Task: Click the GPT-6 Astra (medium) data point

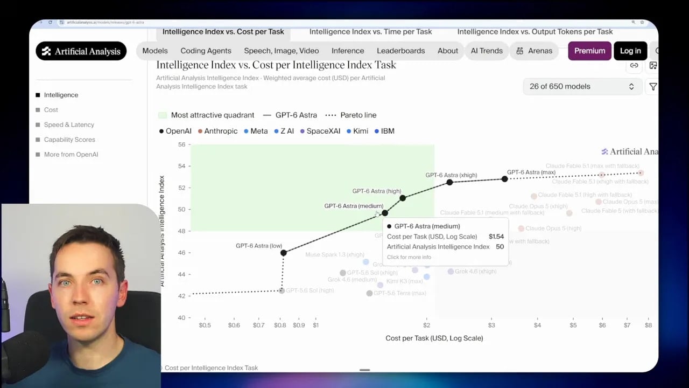Action: (x=384, y=213)
